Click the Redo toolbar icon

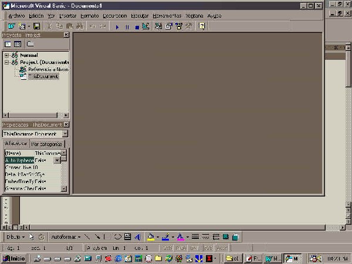(x=103, y=26)
